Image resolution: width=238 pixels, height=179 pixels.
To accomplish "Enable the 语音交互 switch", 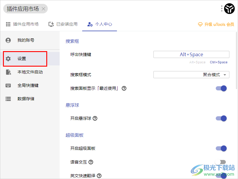I will click(x=220, y=162).
